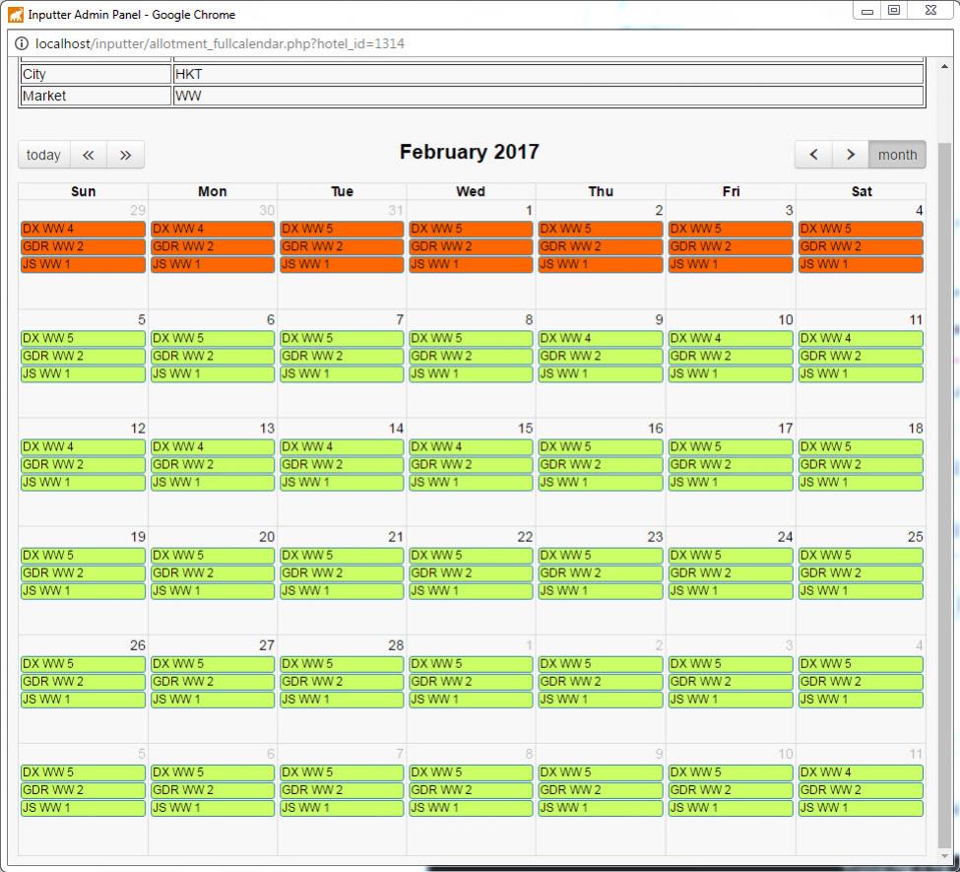Click the Inputter Admin Panel window icon

tap(16, 14)
